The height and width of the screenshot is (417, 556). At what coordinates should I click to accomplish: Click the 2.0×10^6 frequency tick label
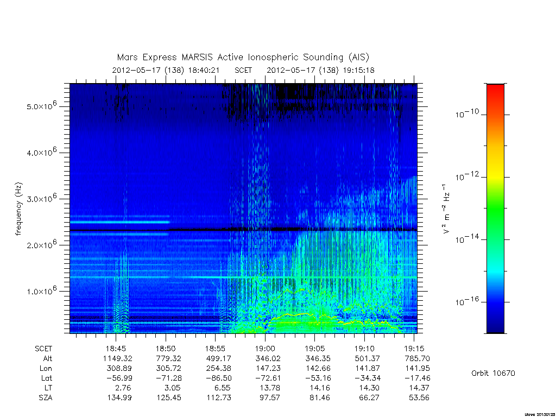click(42, 244)
